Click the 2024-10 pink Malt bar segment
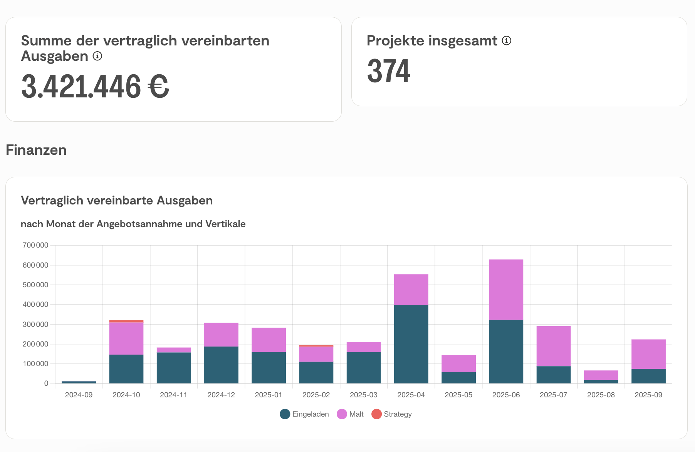This screenshot has height=452, width=695. (126, 338)
